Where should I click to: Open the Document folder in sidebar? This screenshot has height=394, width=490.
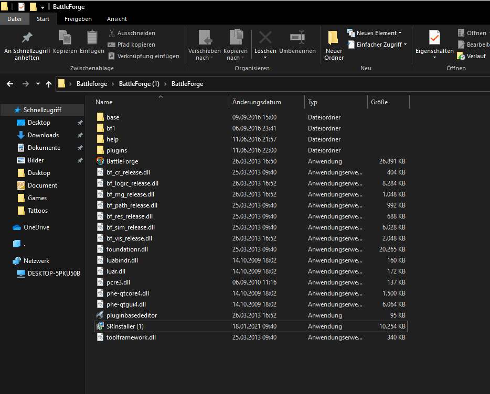(42, 185)
